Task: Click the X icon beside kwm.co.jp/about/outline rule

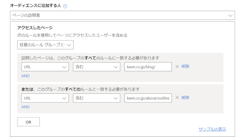Action: [x=177, y=97]
